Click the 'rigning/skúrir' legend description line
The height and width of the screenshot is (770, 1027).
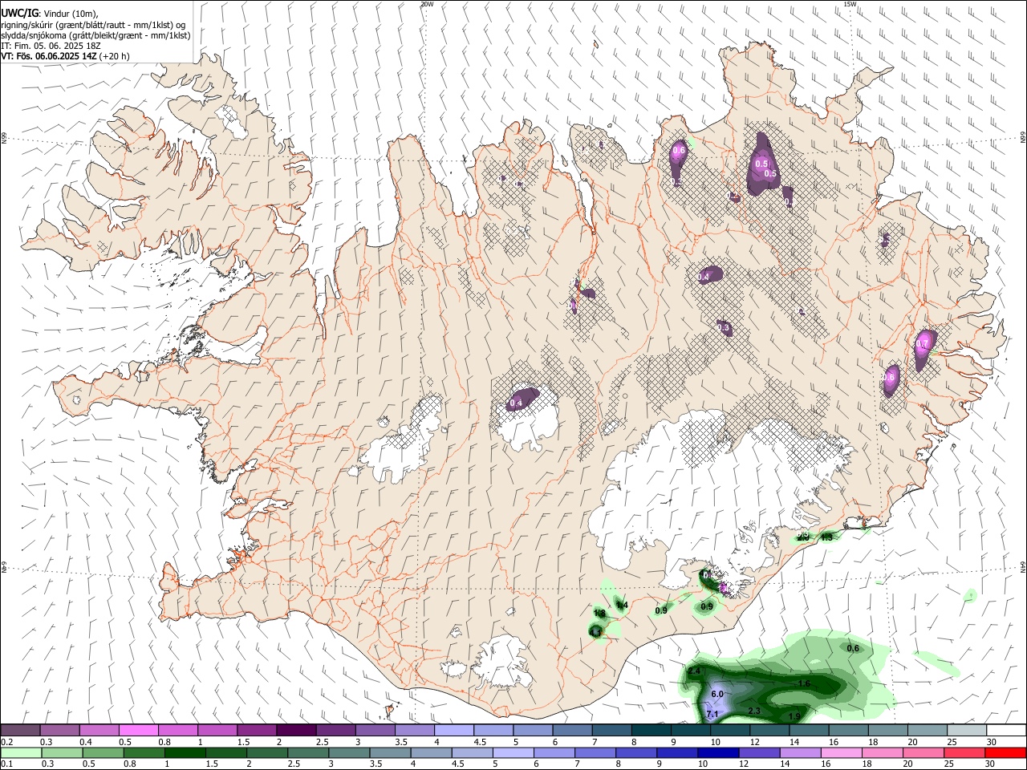(x=93, y=25)
